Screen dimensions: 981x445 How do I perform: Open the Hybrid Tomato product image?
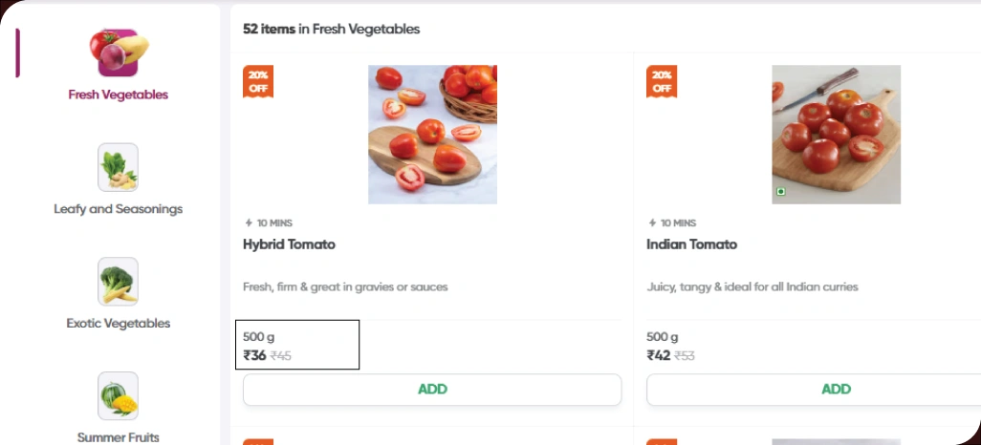click(x=432, y=134)
